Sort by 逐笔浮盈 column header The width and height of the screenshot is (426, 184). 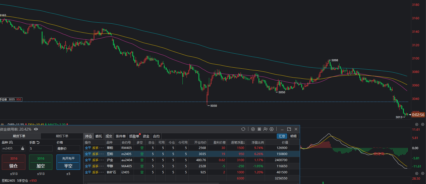(x=238, y=142)
